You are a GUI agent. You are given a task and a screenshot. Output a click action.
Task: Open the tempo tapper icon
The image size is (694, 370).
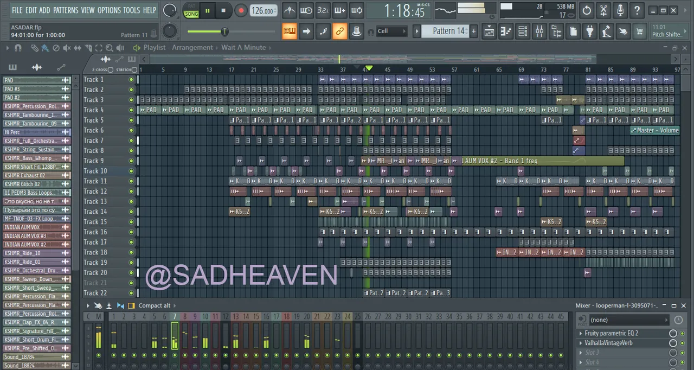[x=607, y=31]
